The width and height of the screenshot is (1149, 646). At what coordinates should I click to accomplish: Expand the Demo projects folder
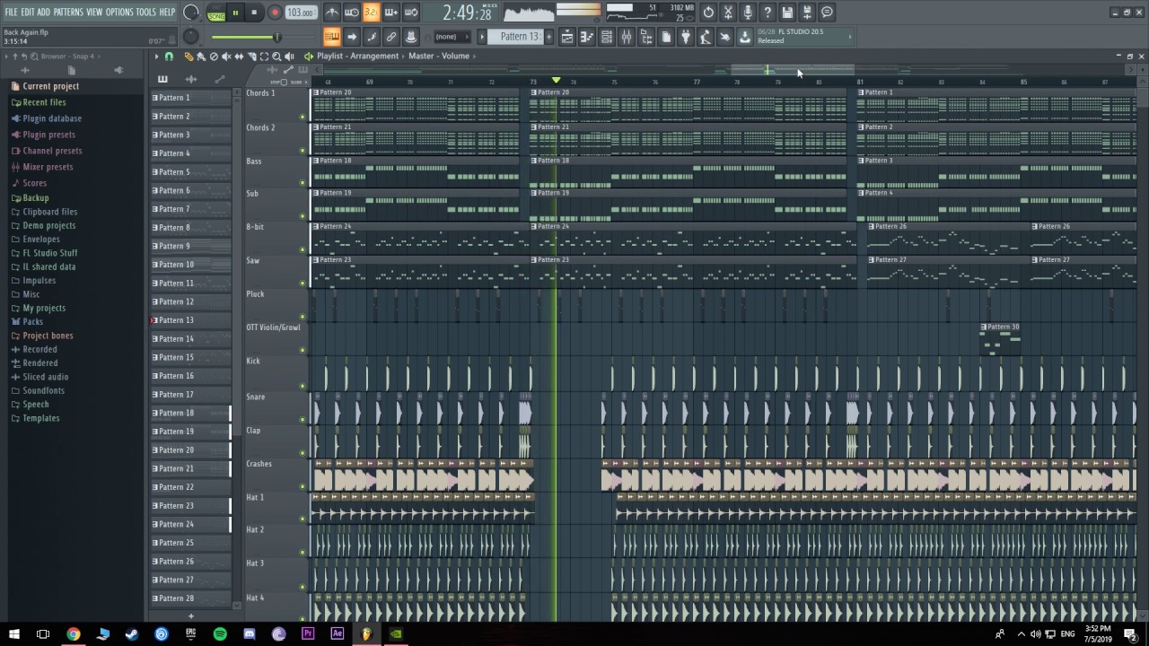[48, 225]
